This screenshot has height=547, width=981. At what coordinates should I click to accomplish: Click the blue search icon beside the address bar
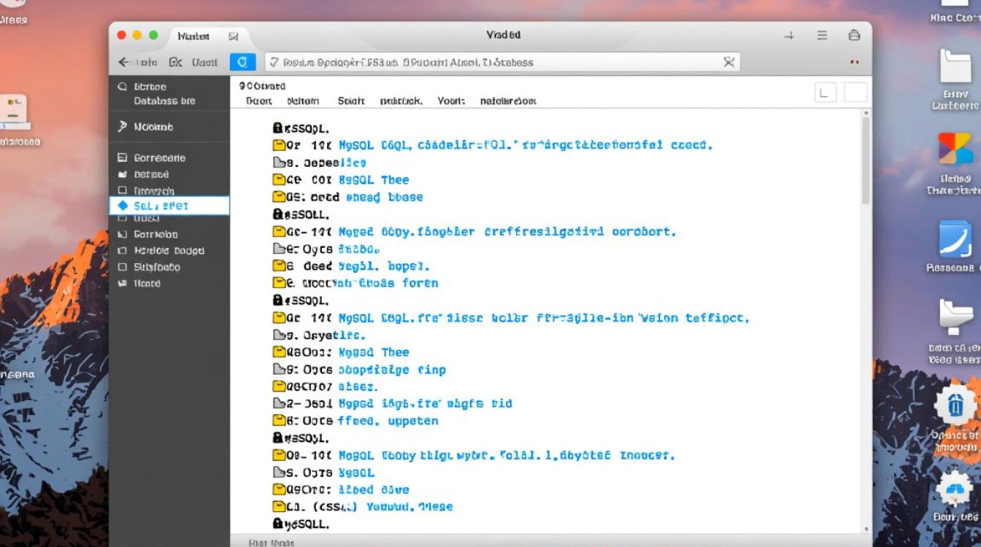[243, 62]
